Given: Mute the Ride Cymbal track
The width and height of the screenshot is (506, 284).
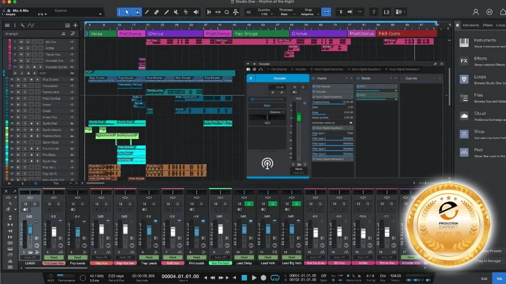Looking at the screenshot, I should pyautogui.click(x=18, y=99).
